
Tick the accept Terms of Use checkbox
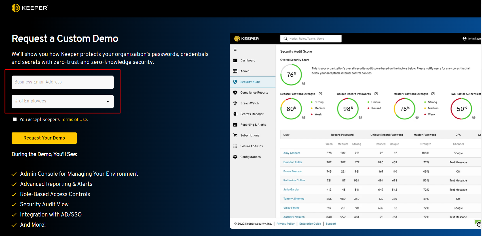click(x=15, y=119)
